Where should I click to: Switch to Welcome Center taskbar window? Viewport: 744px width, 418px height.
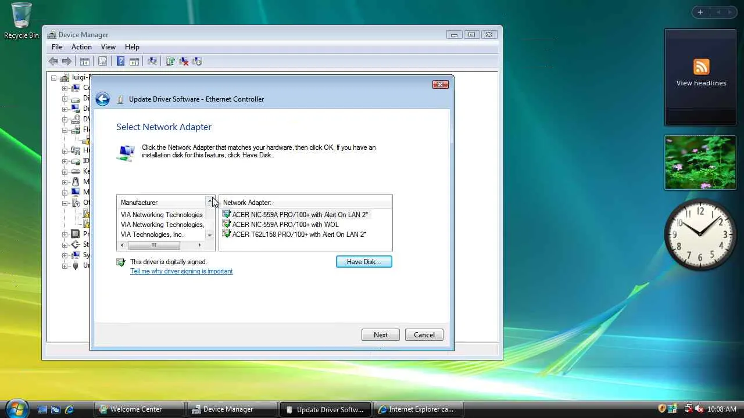pos(139,409)
